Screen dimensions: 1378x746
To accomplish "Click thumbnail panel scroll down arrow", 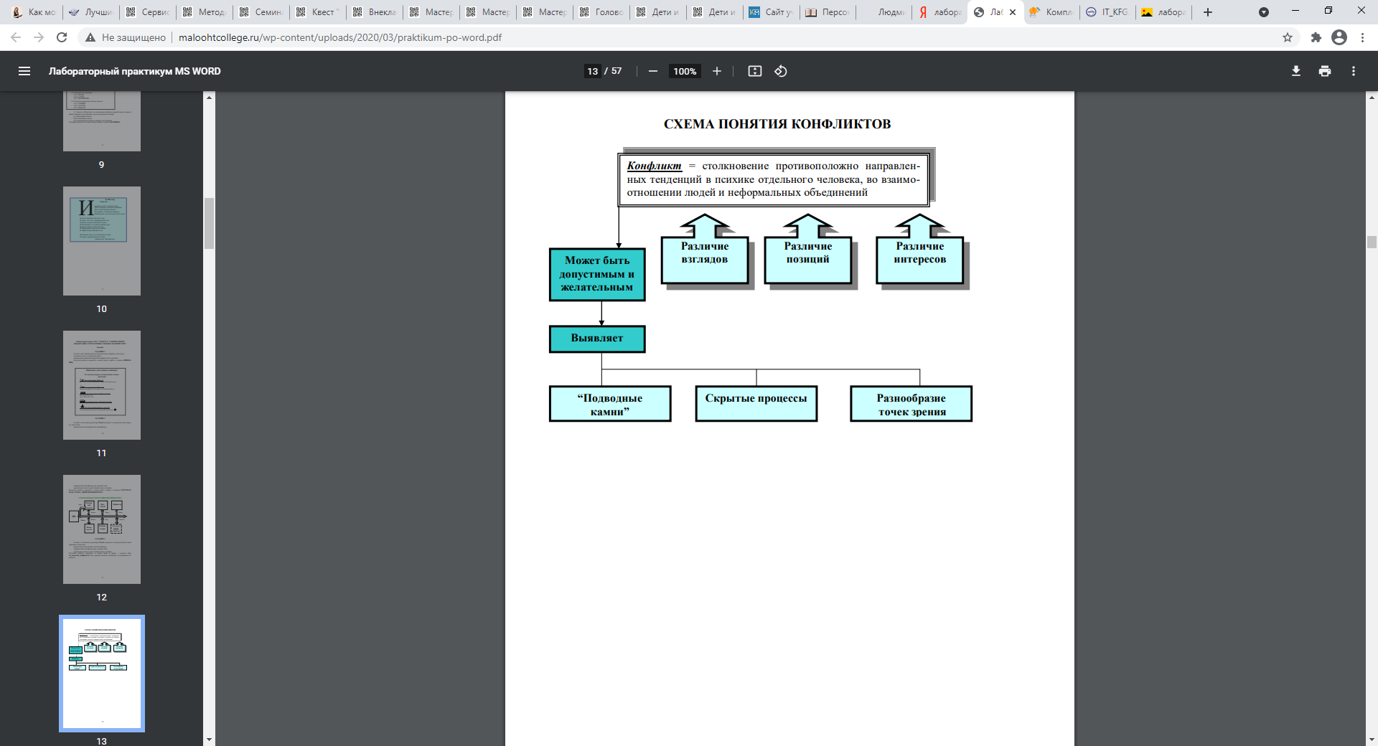I will [209, 740].
